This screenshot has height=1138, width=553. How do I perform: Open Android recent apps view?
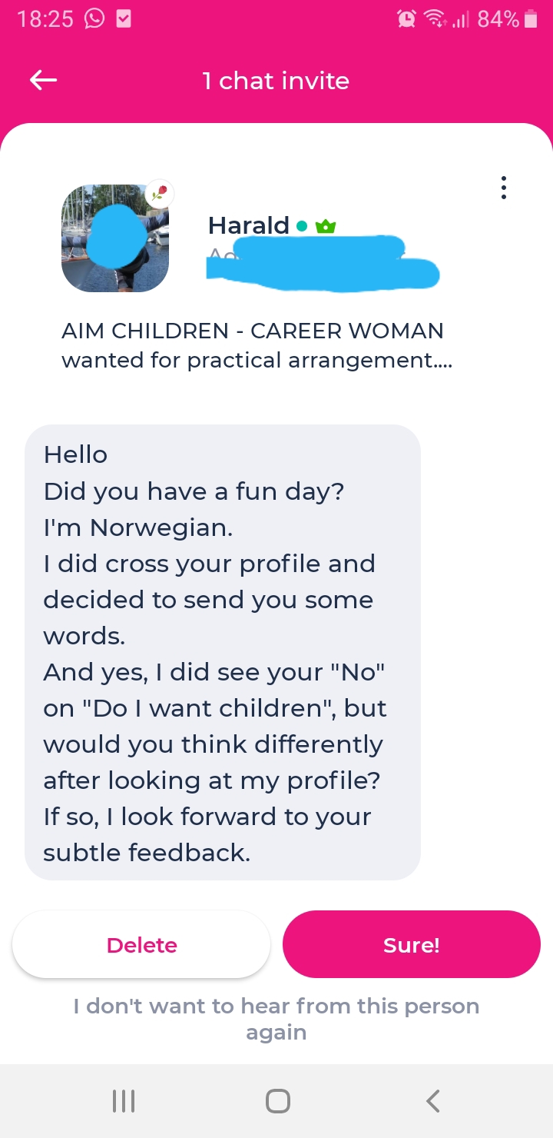(x=124, y=1101)
